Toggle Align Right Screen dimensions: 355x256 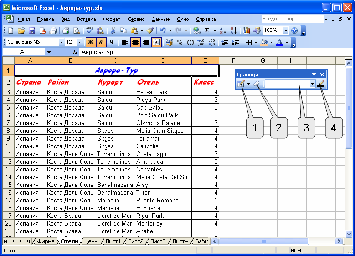146,42
